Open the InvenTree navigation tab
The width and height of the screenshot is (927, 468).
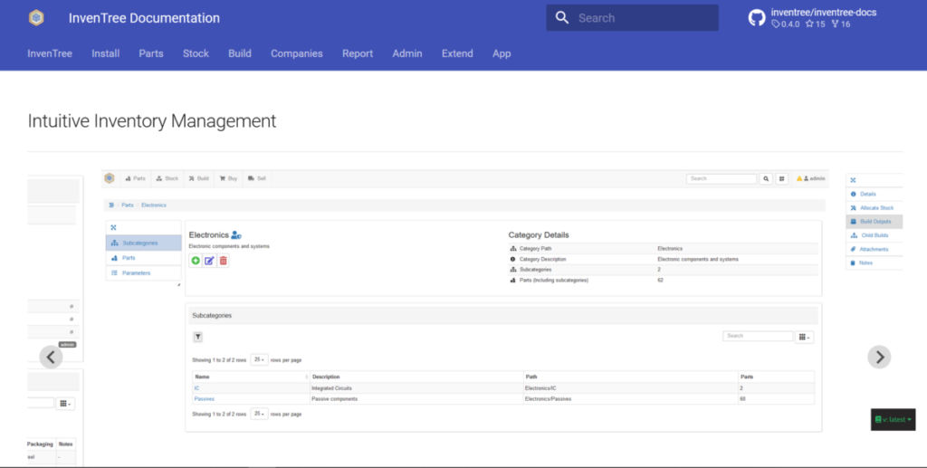tap(50, 53)
